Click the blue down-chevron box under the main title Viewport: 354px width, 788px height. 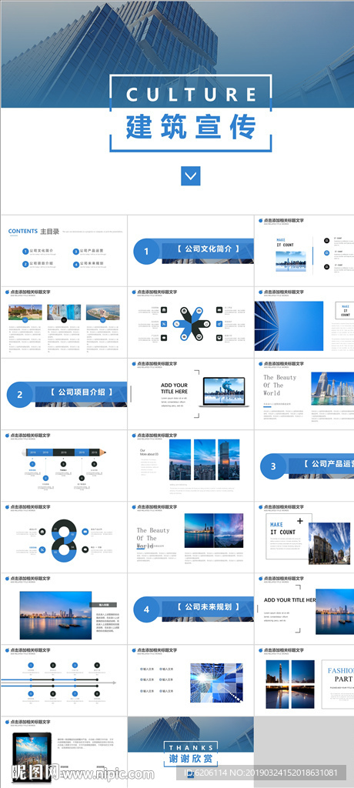[191, 176]
